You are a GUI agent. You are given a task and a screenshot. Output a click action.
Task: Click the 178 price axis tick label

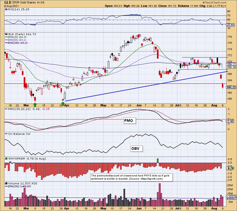click(230, 37)
